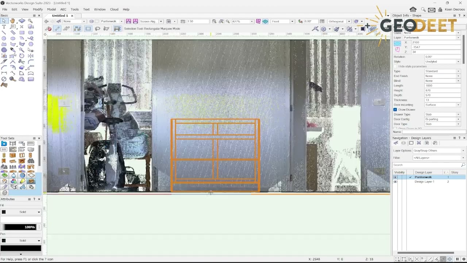Click the Koen Decroos account name

coord(455,9)
